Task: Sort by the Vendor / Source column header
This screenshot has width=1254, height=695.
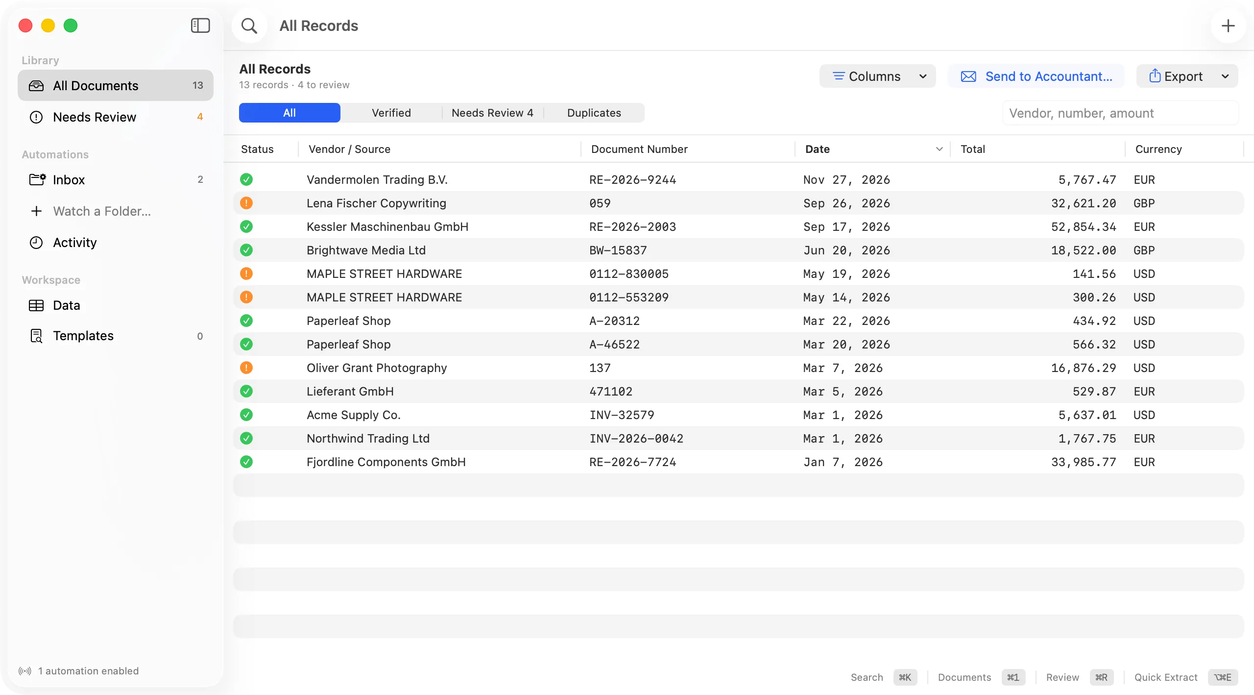Action: pyautogui.click(x=349, y=149)
